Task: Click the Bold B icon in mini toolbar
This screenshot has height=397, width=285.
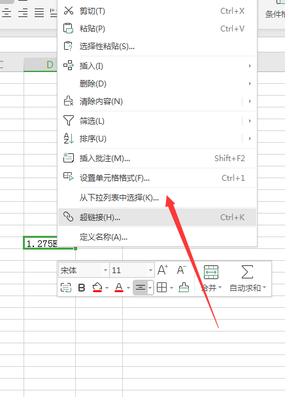Action: [x=82, y=288]
